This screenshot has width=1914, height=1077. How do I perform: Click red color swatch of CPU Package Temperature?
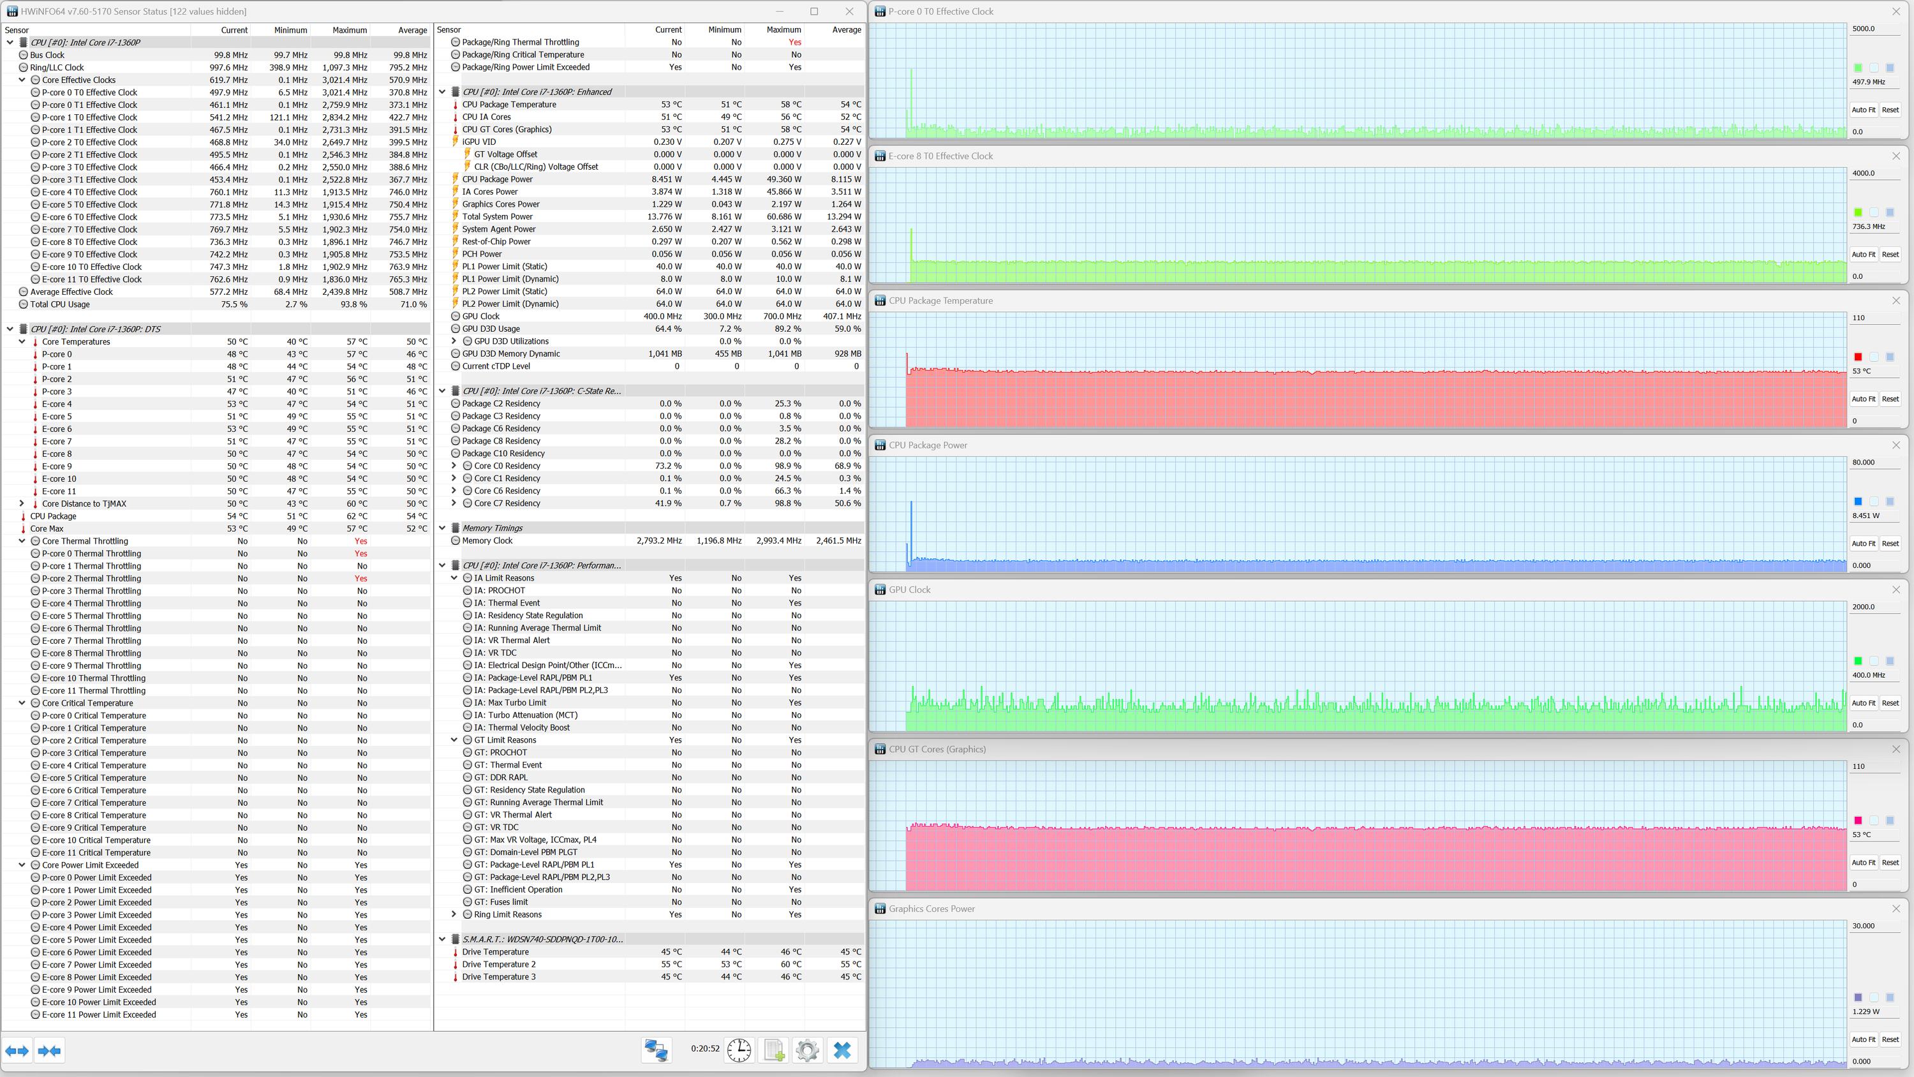pyautogui.click(x=1857, y=357)
